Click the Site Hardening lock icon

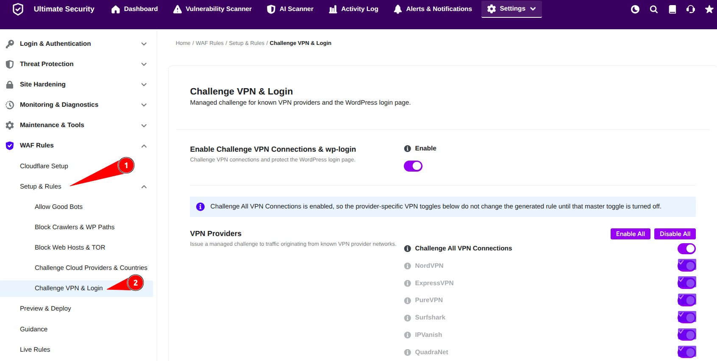pyautogui.click(x=10, y=84)
